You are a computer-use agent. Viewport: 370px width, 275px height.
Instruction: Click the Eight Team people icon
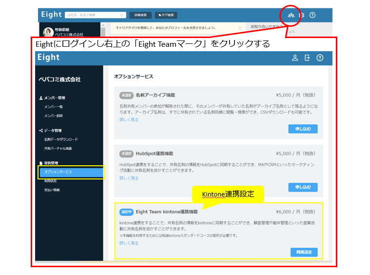[291, 15]
